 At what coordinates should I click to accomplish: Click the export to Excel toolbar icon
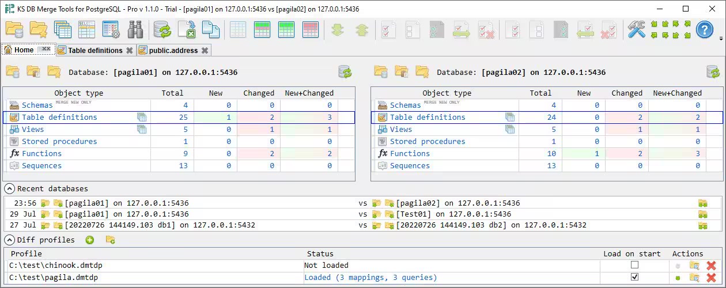pyautogui.click(x=187, y=29)
